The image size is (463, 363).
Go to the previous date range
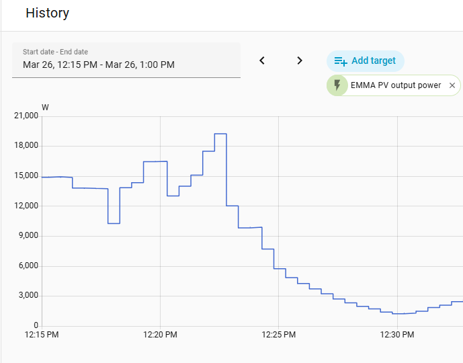tap(262, 61)
